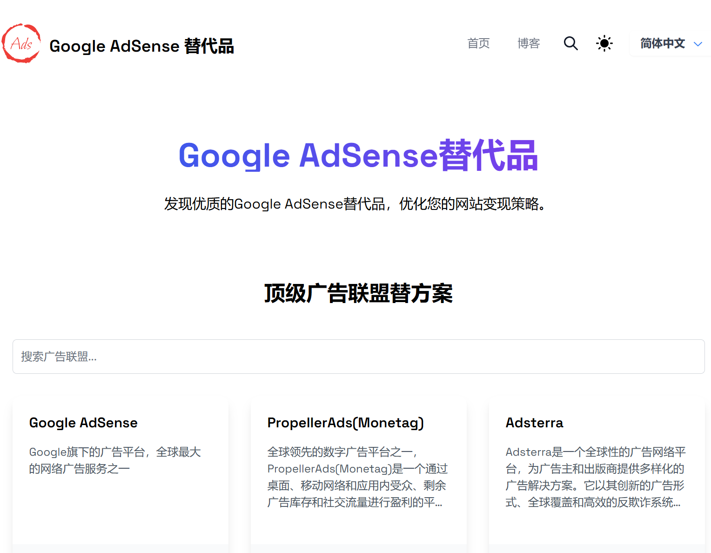Open the Adsterra card title

click(534, 423)
